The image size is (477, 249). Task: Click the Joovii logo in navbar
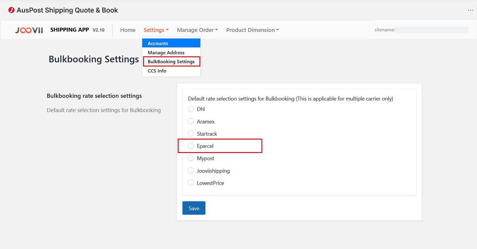pyautogui.click(x=29, y=30)
